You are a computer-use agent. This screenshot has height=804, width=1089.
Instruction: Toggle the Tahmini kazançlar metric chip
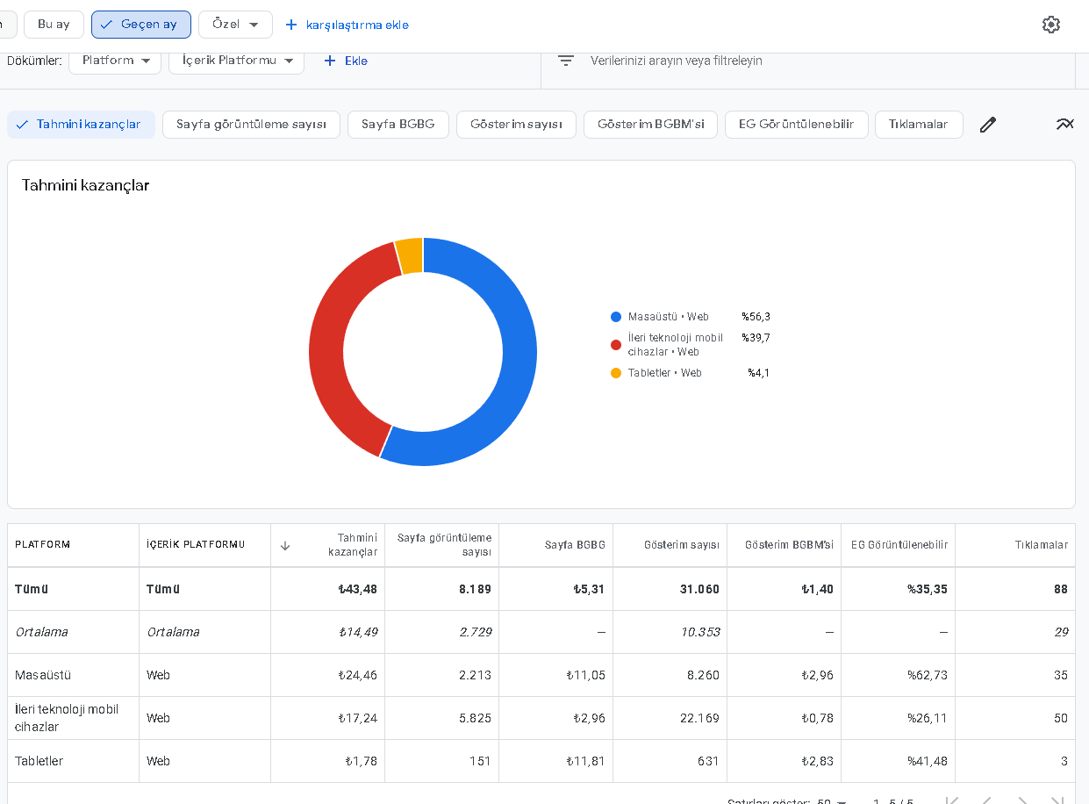pyautogui.click(x=81, y=125)
